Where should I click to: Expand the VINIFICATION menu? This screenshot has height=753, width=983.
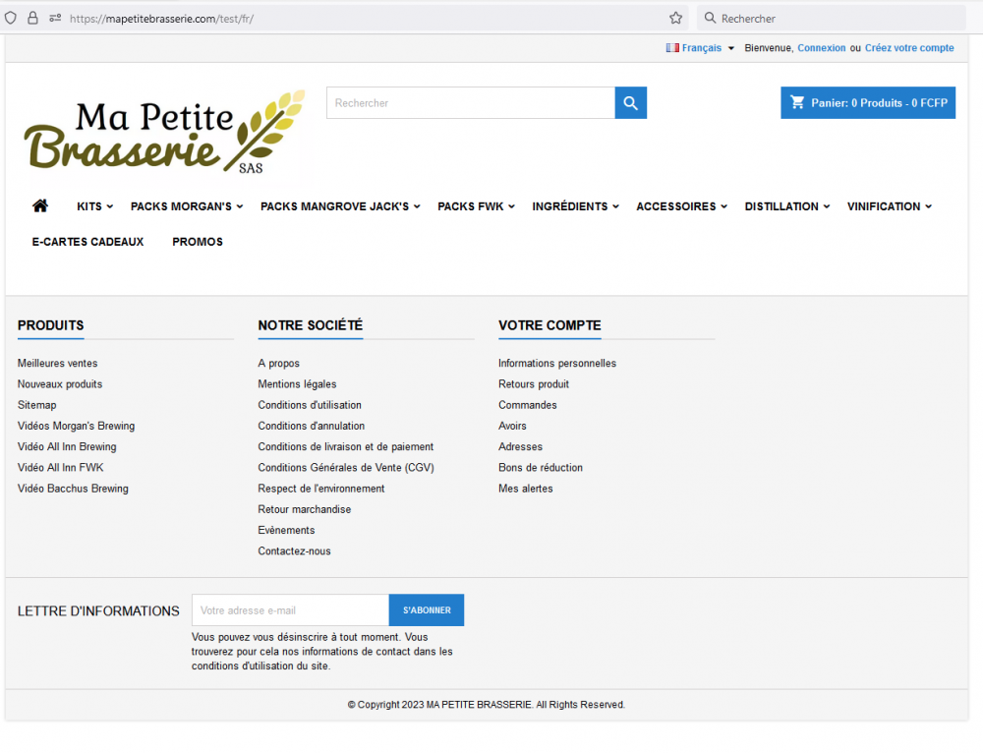click(x=890, y=206)
